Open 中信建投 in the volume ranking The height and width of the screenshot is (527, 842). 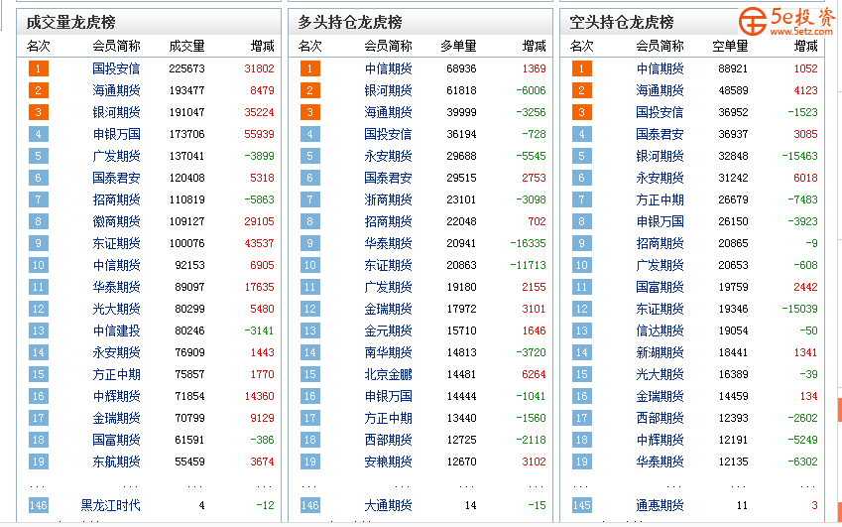tap(116, 330)
